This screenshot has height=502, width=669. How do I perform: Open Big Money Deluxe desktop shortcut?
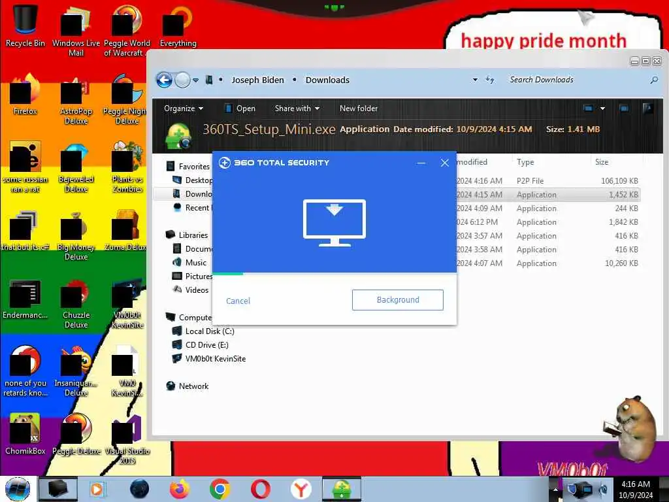(x=76, y=235)
